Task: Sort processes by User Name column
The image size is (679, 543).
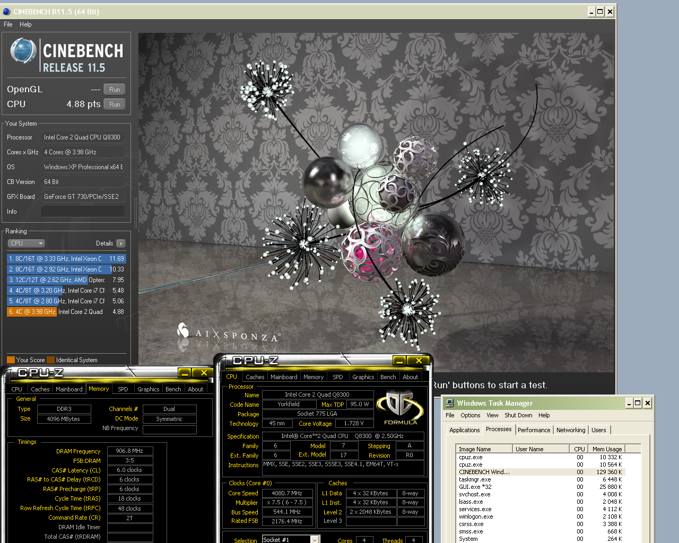Action: (541, 449)
